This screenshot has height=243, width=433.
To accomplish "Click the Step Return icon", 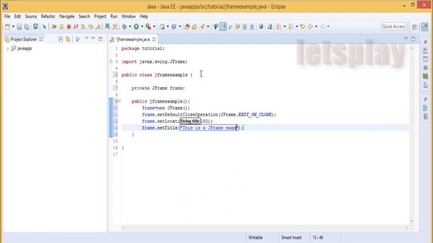I will pyautogui.click(x=98, y=27).
